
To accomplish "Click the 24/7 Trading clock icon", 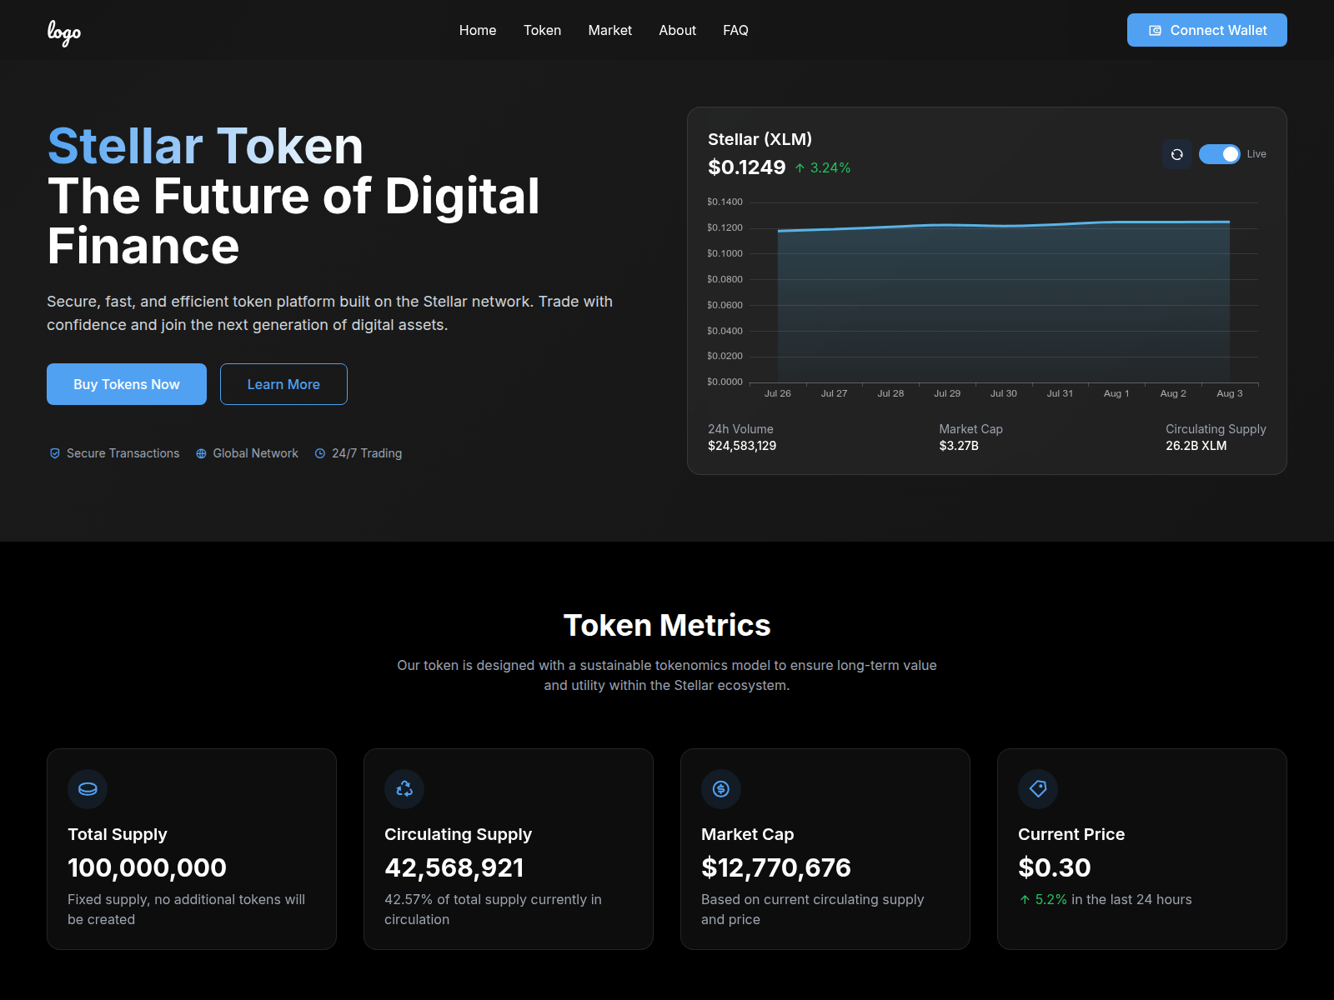I will click(320, 453).
